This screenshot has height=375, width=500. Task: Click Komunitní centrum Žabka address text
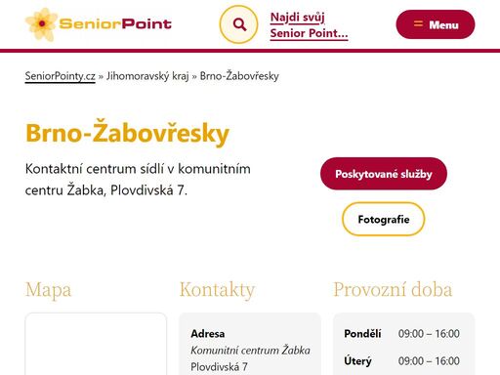pyautogui.click(x=250, y=351)
